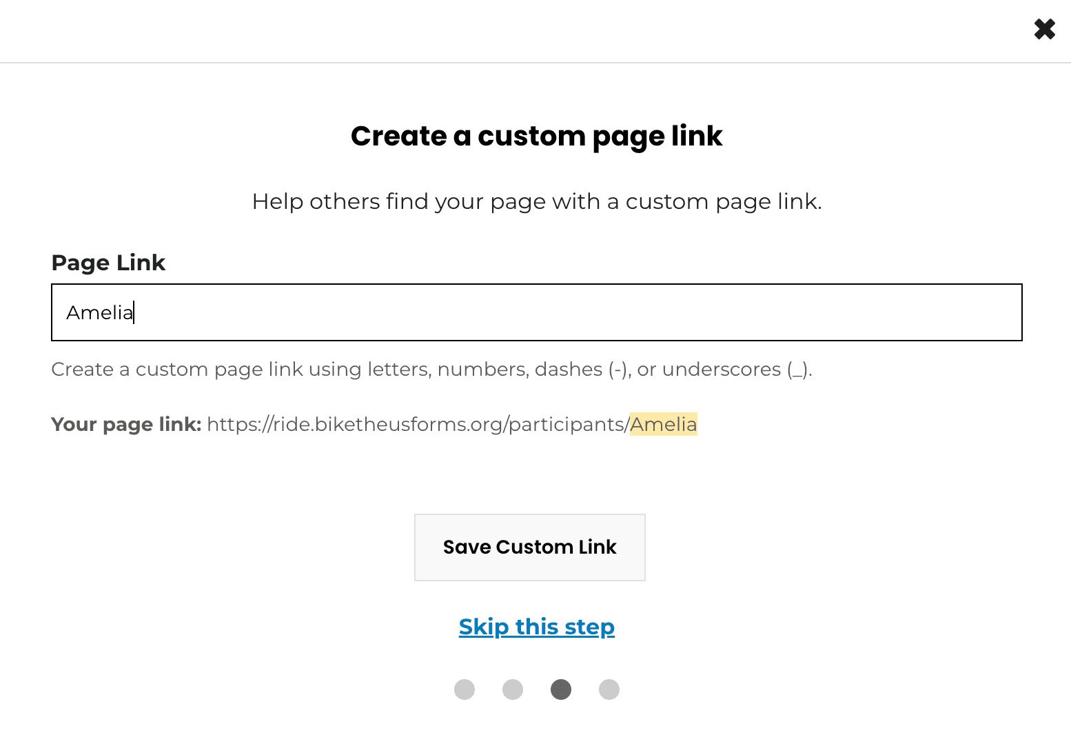Click ride.biketheusforms.org in the preview URL

(388, 424)
